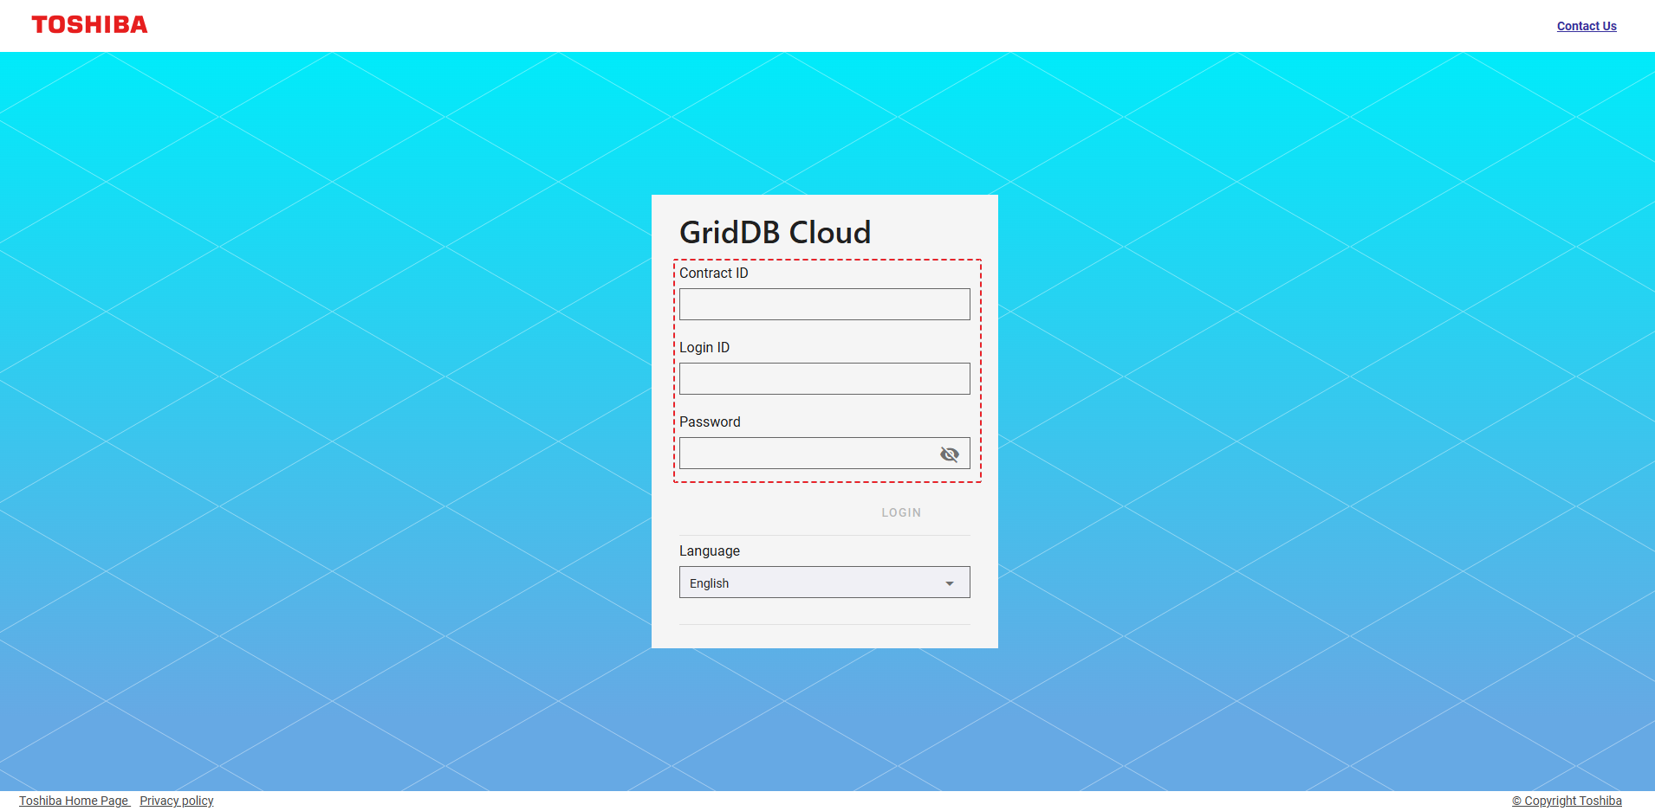Click the Toshiba logo in the header
The width and height of the screenshot is (1655, 811).
click(x=89, y=25)
